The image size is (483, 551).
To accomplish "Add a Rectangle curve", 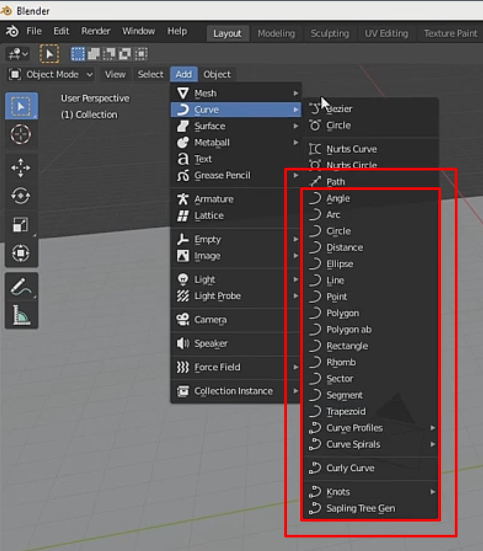I will pyautogui.click(x=371, y=346).
